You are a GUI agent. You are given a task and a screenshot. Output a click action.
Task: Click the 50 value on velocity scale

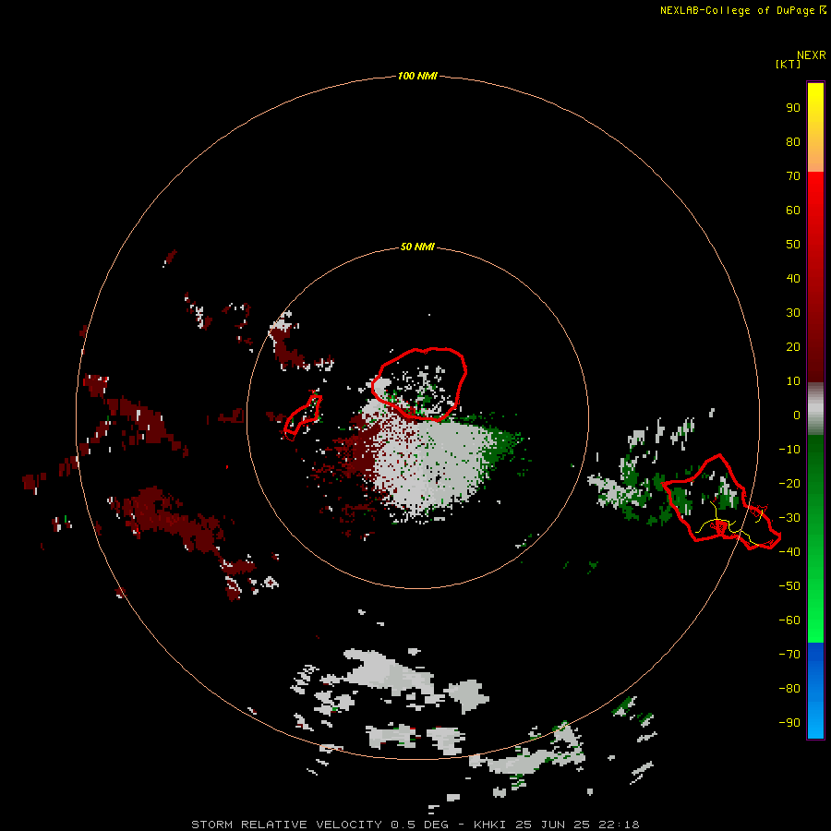793,245
